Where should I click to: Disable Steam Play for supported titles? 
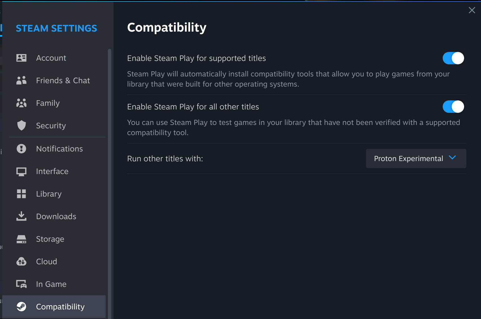(453, 58)
